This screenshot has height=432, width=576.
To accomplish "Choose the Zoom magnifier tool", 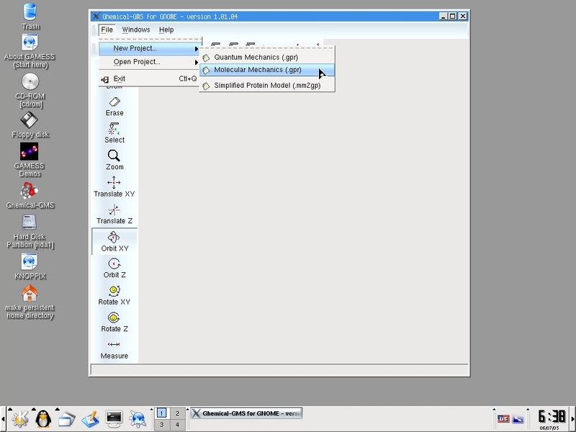I will tap(114, 160).
